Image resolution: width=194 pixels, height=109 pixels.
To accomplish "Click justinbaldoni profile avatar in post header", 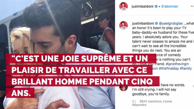I will [x=123, y=6].
